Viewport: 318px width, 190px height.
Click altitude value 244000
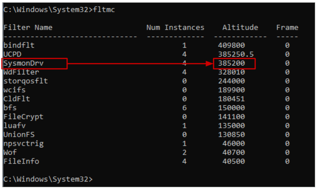pos(232,81)
